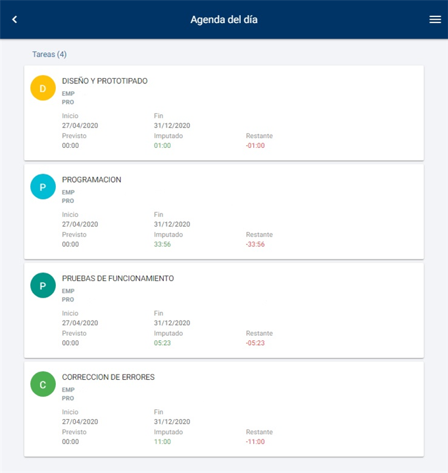The image size is (448, 473).
Task: Open the PROGRAMACION task title
Action: (91, 180)
